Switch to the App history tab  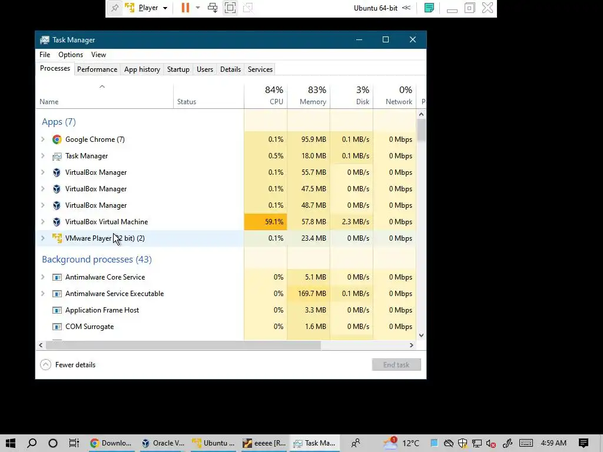tap(142, 69)
